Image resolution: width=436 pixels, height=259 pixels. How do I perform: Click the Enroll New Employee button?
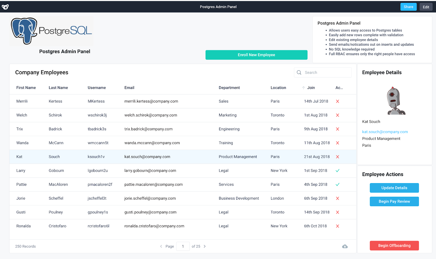256,55
